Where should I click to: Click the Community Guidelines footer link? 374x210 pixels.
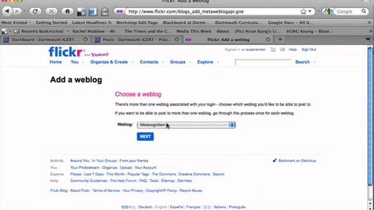[x=88, y=181]
